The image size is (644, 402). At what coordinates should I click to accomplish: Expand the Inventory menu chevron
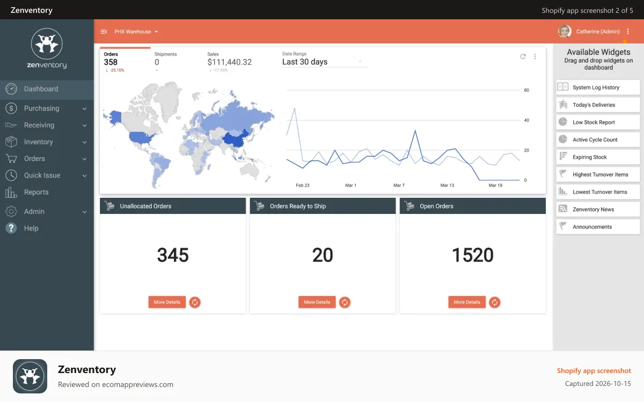[84, 143]
